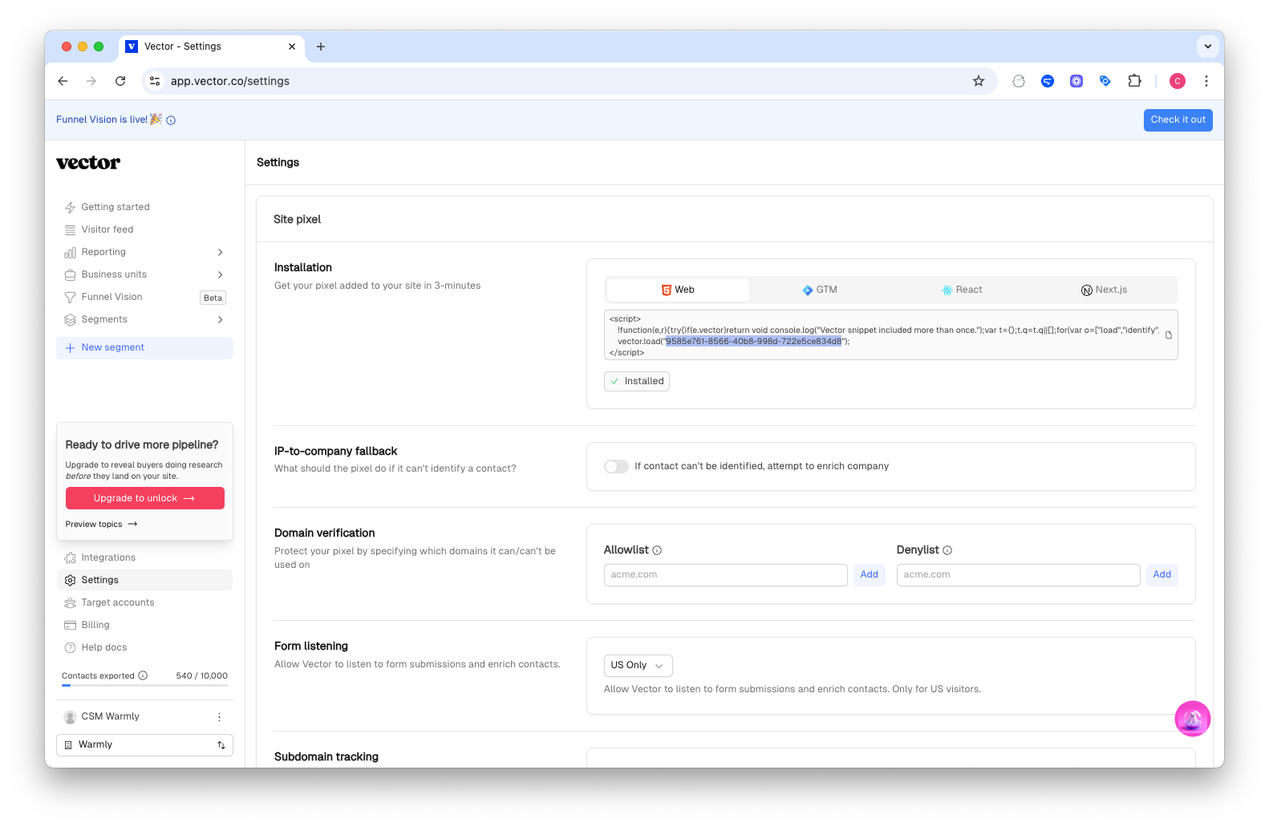1269x827 pixels.
Task: Click the Target accounts icon
Action: (x=70, y=602)
